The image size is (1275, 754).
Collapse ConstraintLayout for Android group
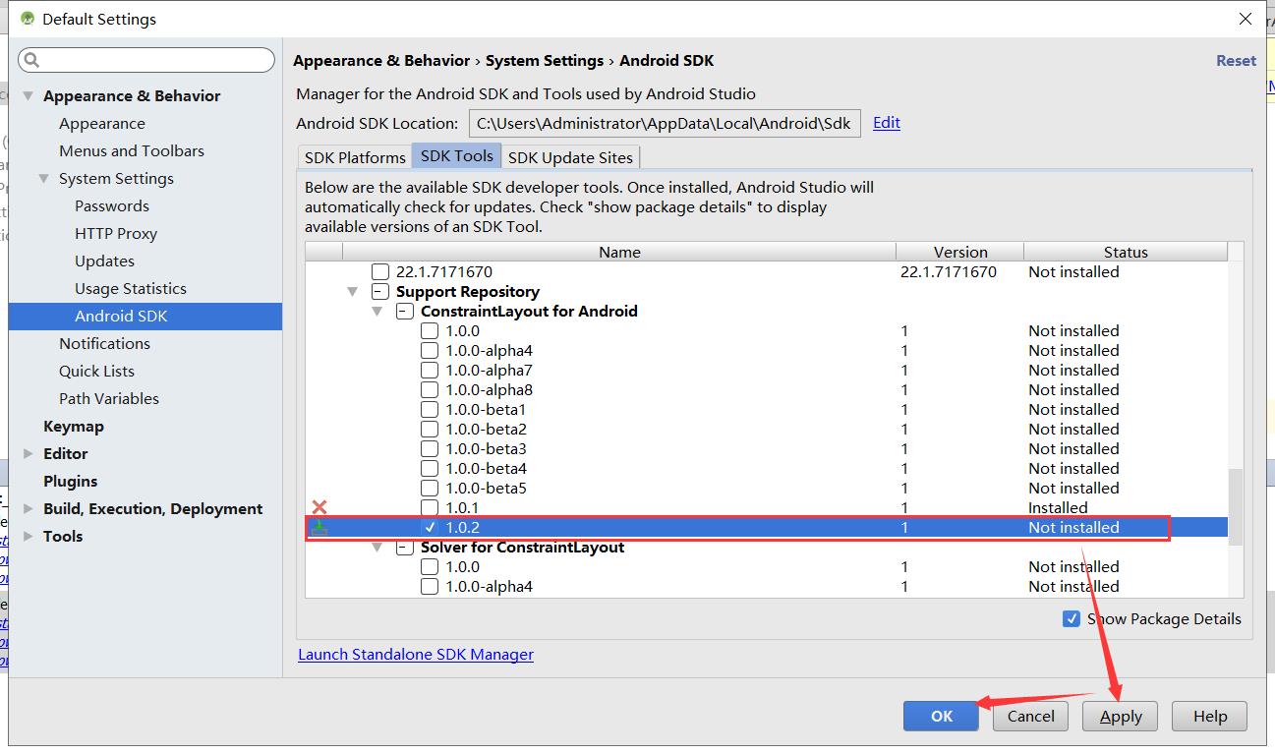click(377, 312)
